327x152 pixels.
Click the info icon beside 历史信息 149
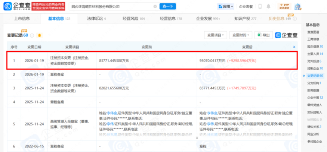point(294,19)
